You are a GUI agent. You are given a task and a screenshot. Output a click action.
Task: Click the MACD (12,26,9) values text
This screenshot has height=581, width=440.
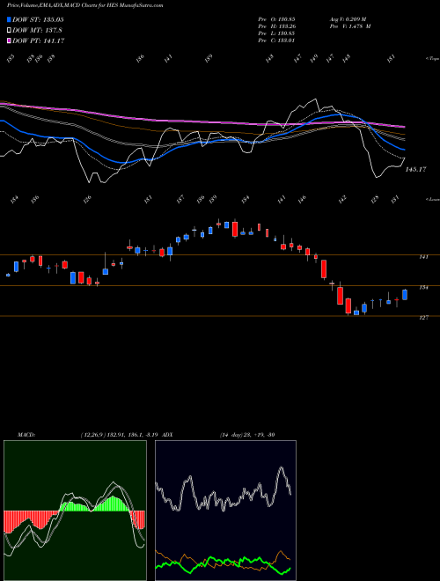120,435
